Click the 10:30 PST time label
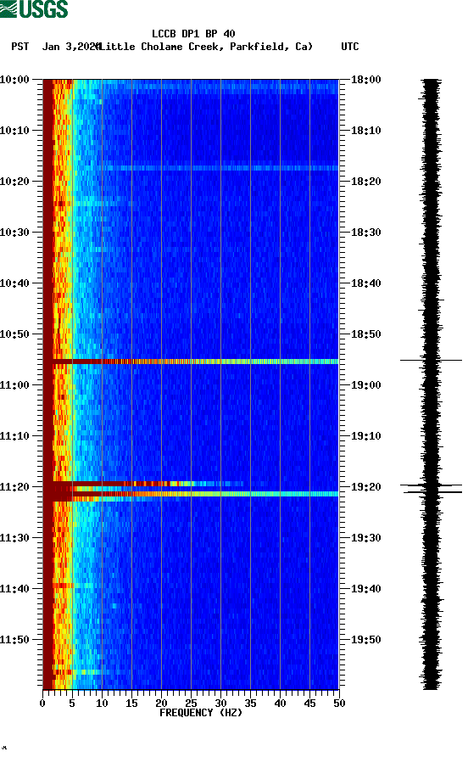 [14, 233]
